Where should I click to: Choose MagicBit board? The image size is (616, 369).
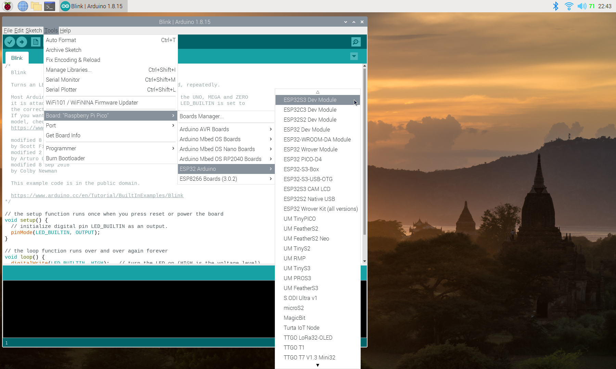(x=318, y=318)
